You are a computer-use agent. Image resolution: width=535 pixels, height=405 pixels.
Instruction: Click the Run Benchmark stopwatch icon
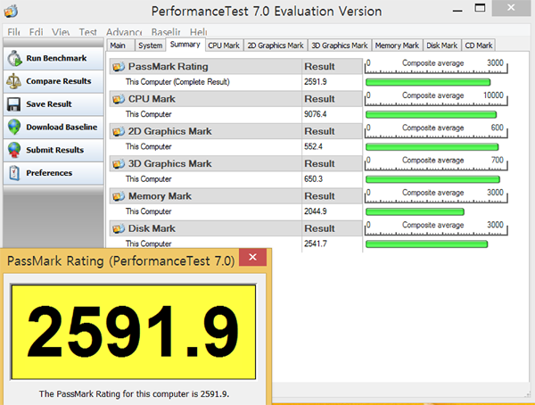[14, 58]
